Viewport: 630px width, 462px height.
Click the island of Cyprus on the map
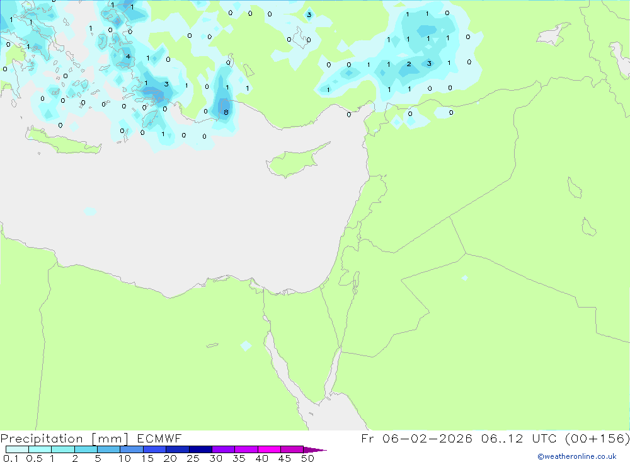click(295, 161)
